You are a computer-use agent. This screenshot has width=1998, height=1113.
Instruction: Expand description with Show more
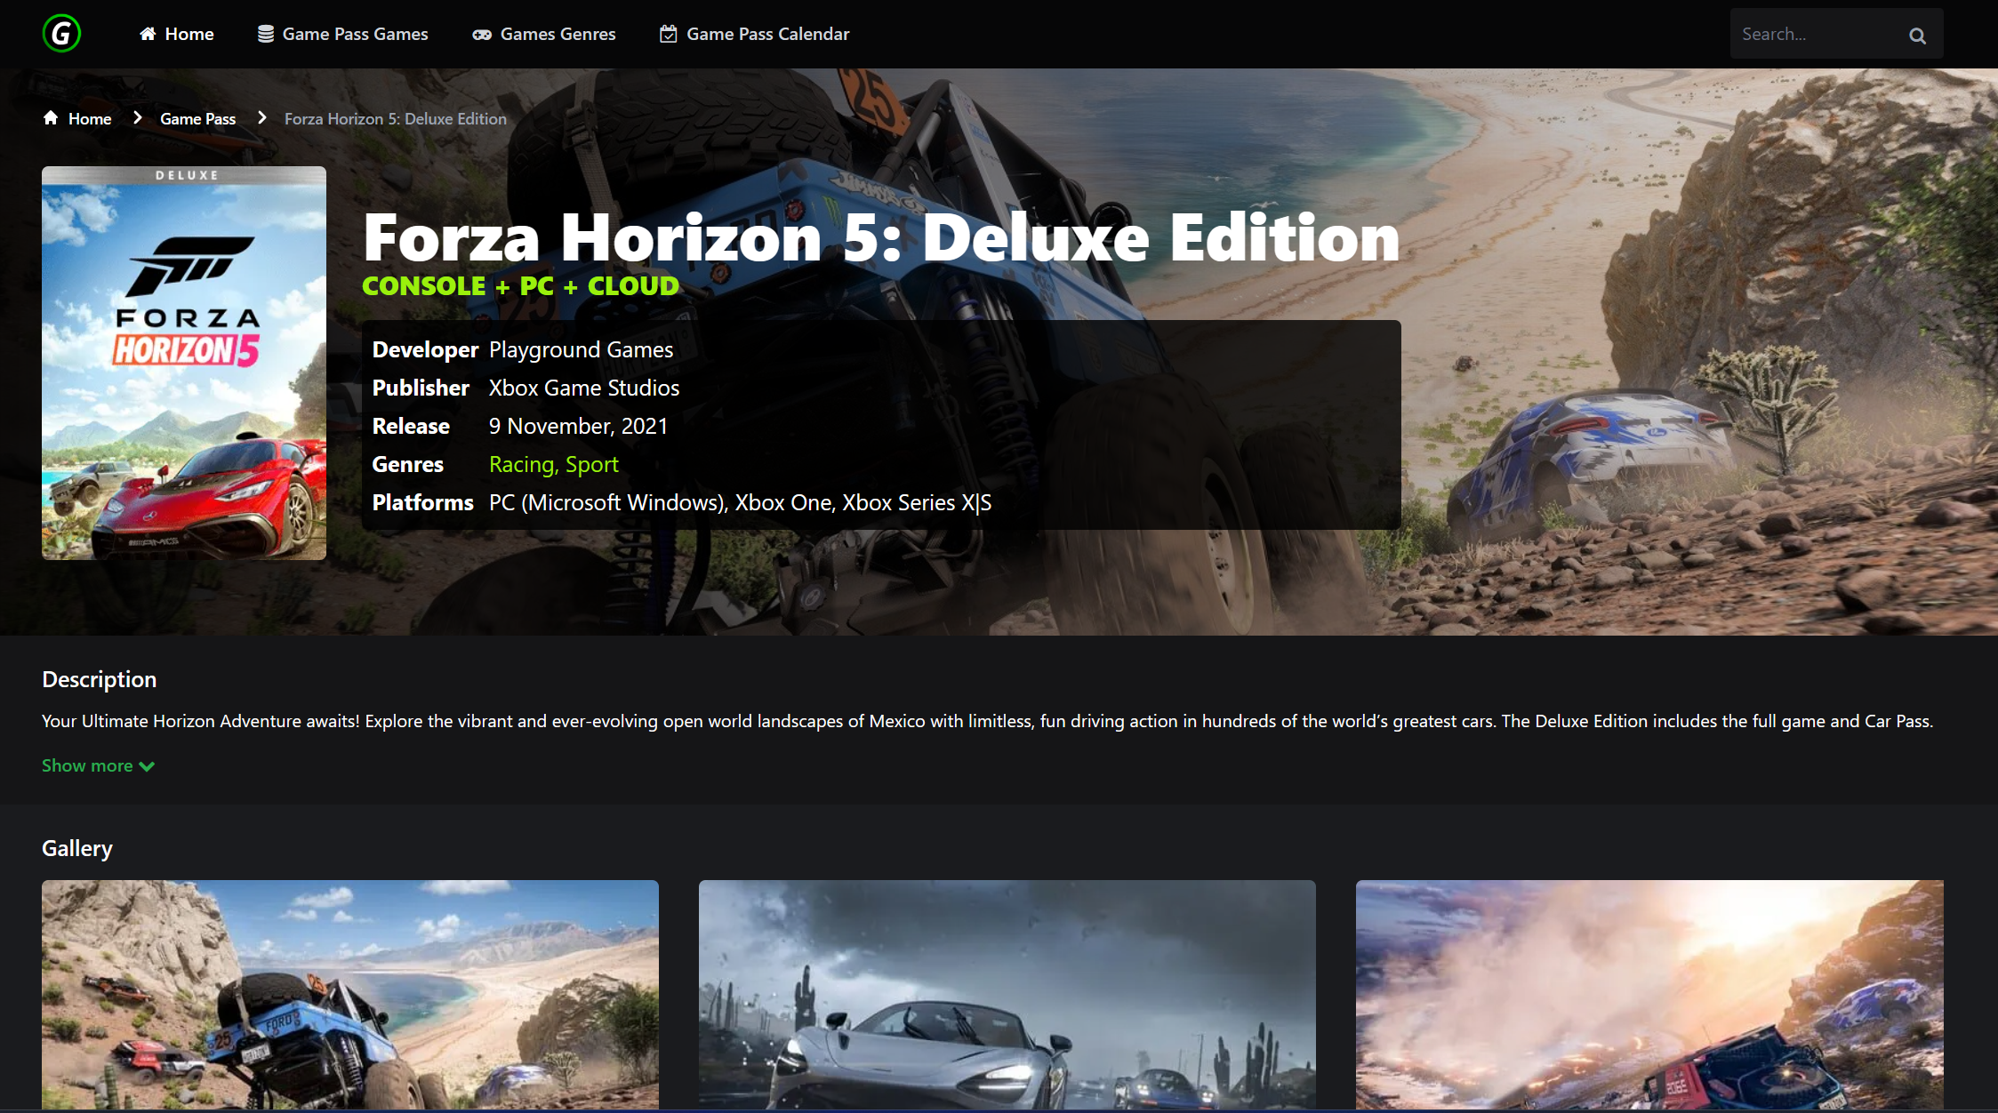coord(98,765)
